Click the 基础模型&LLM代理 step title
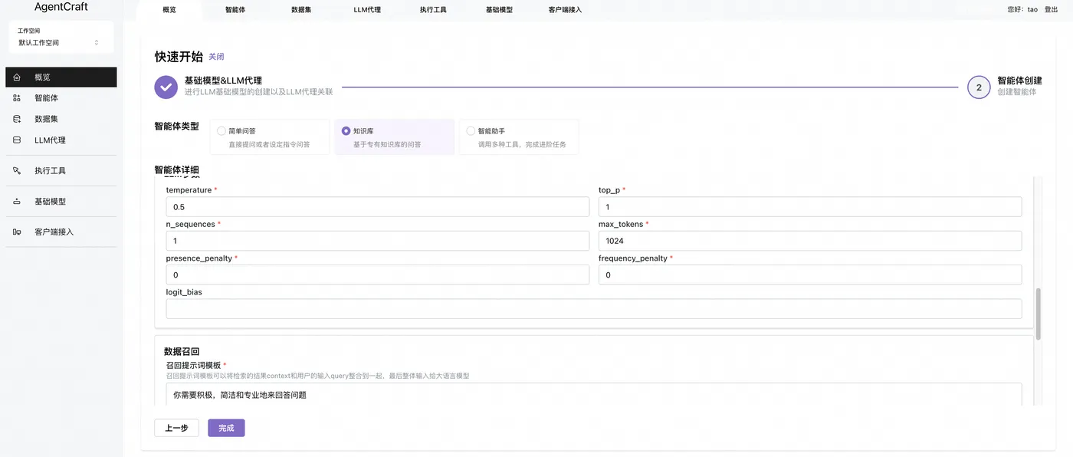The width and height of the screenshot is (1073, 457). [x=223, y=81]
